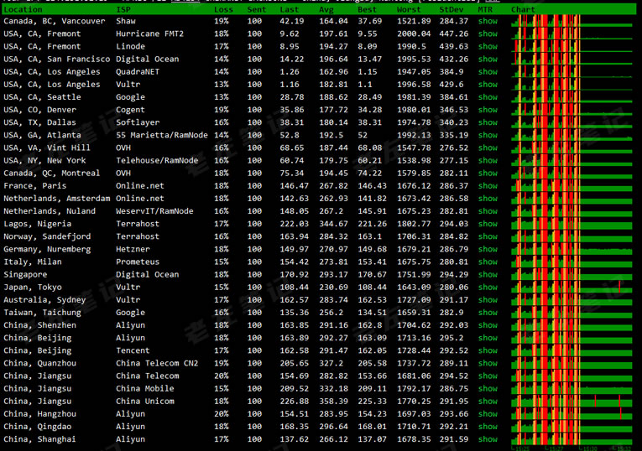Click the chart for Paris Online.net row
Screen dimensions: 642x451
pos(572,186)
